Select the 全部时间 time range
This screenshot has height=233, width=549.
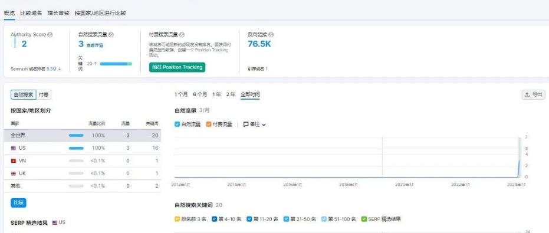250,94
